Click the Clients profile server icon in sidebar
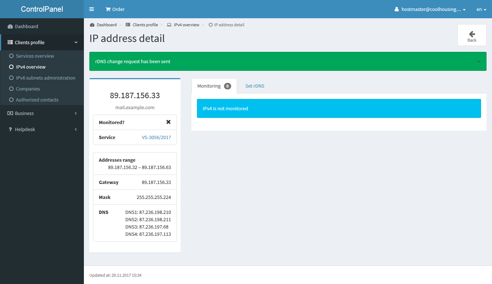Screen dimensions: 492x284 click(x=10, y=42)
